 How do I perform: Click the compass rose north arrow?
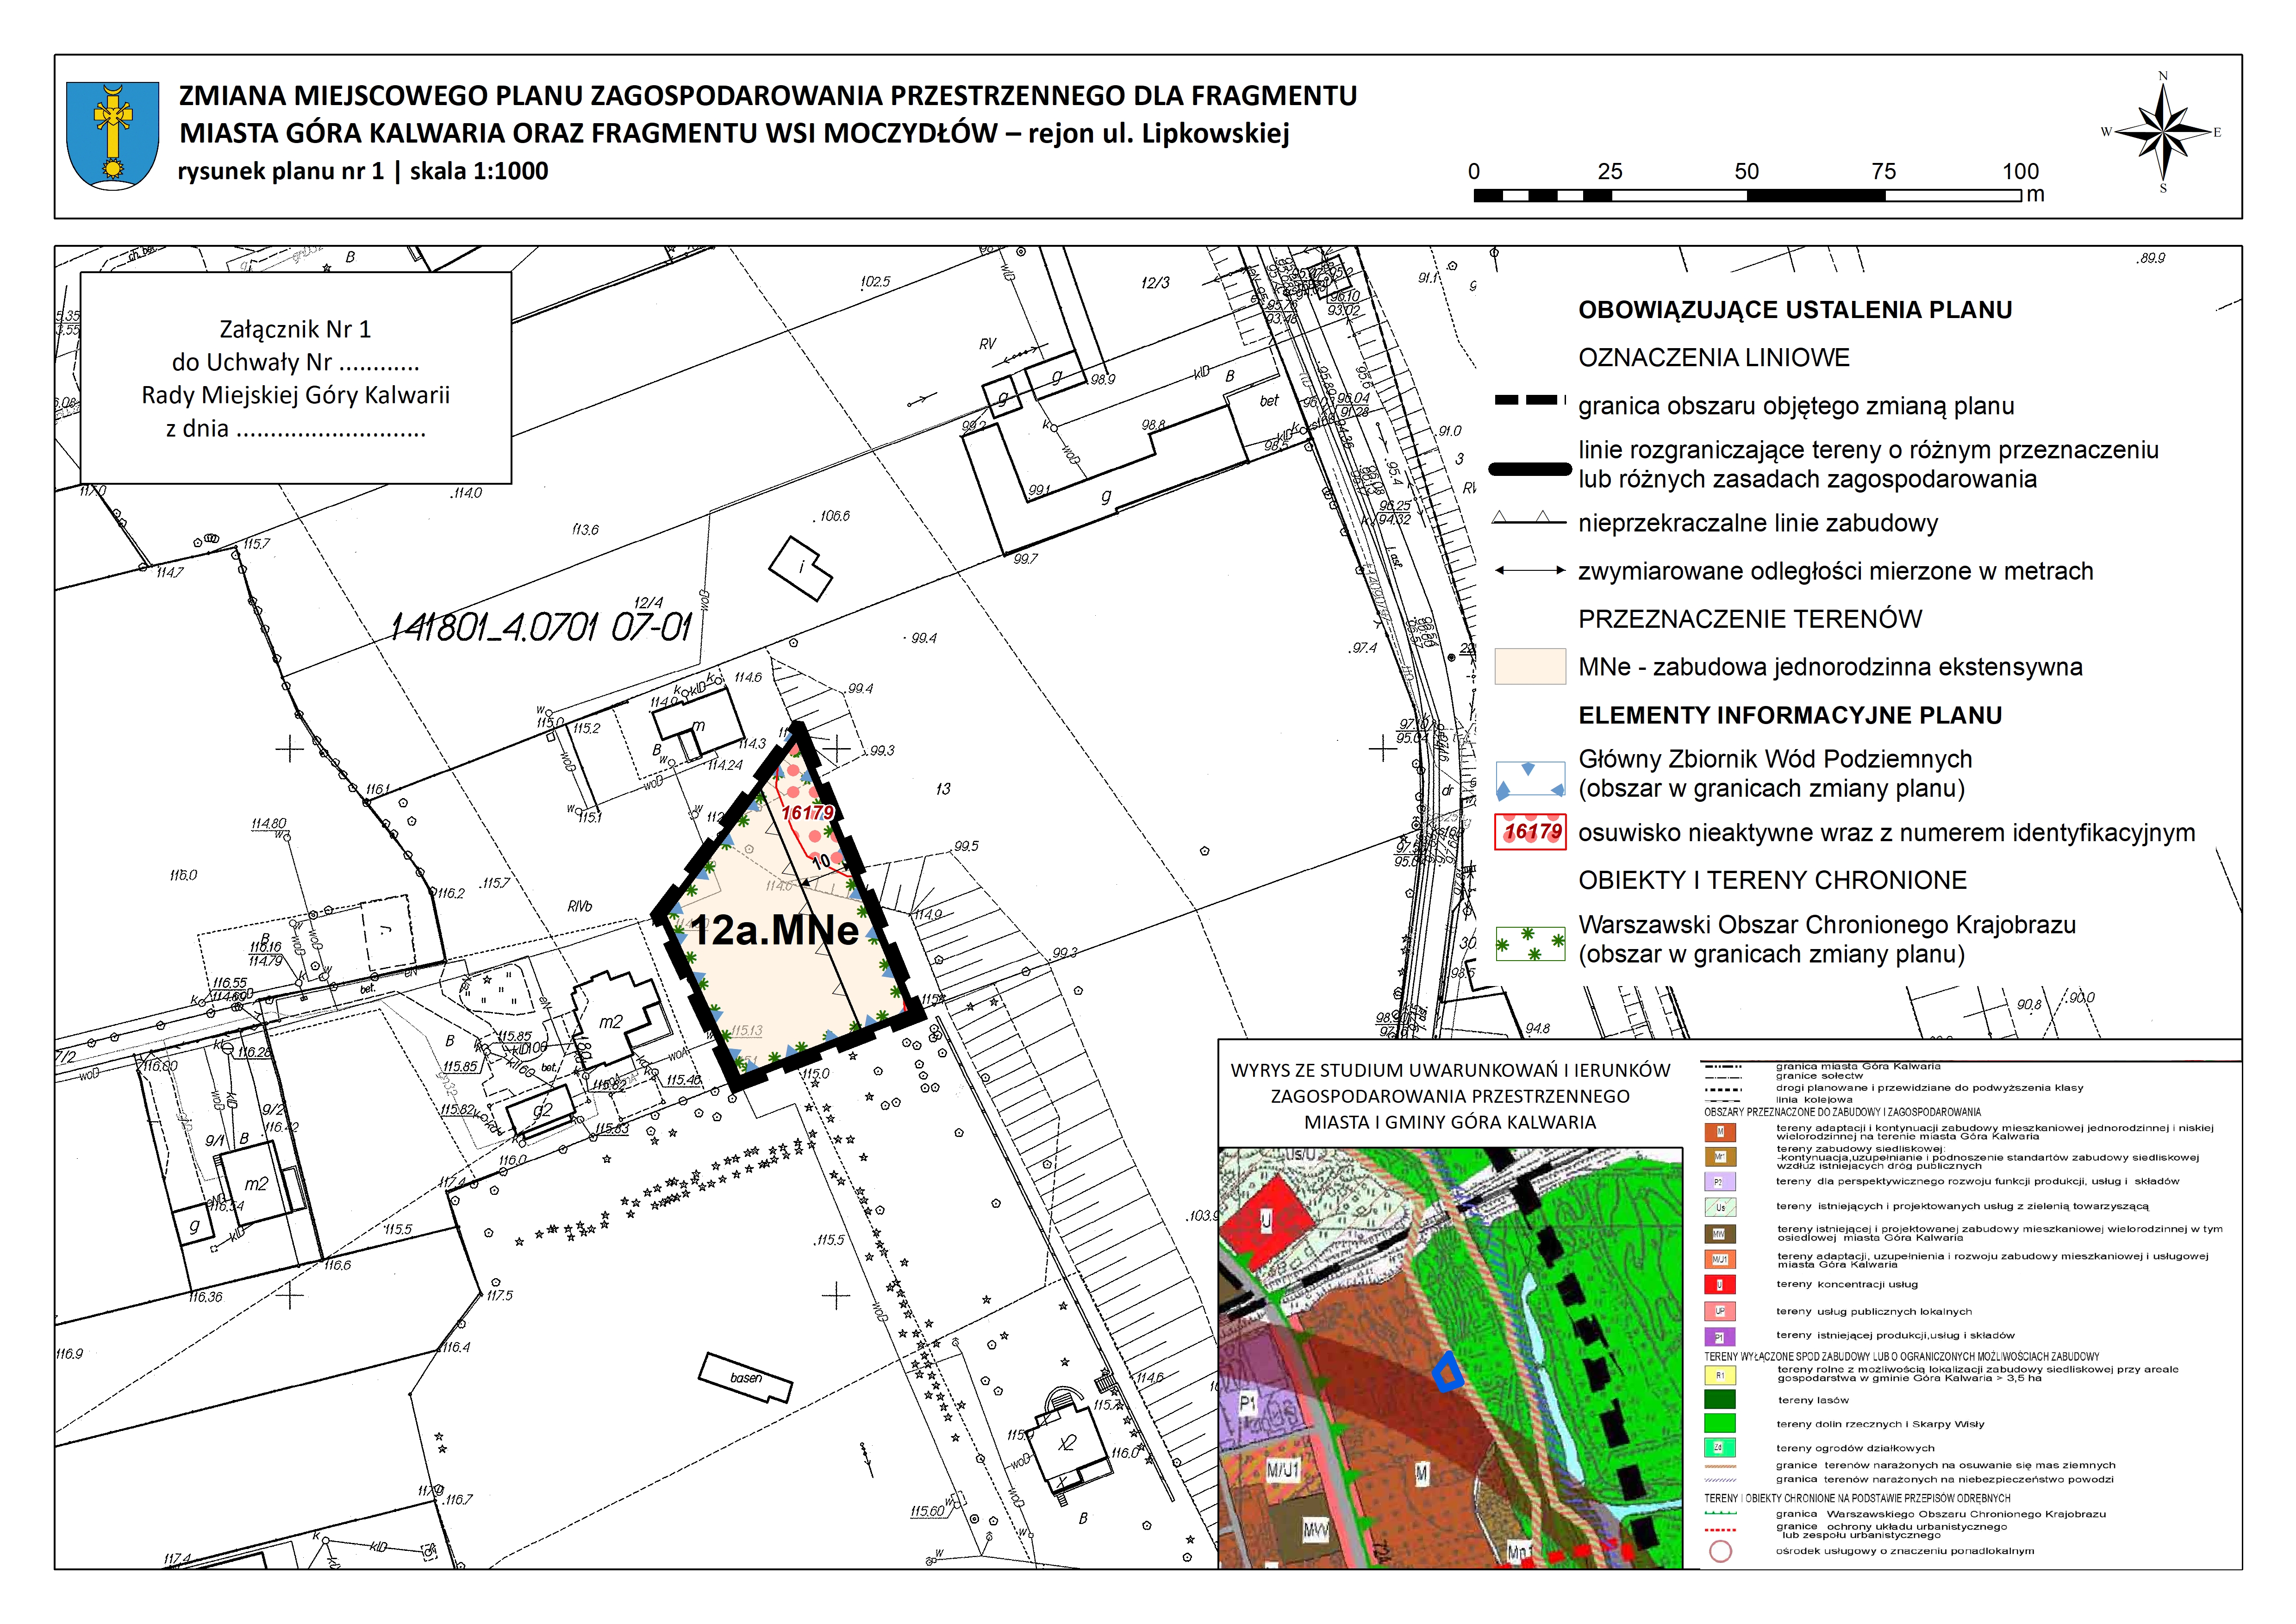[2163, 131]
